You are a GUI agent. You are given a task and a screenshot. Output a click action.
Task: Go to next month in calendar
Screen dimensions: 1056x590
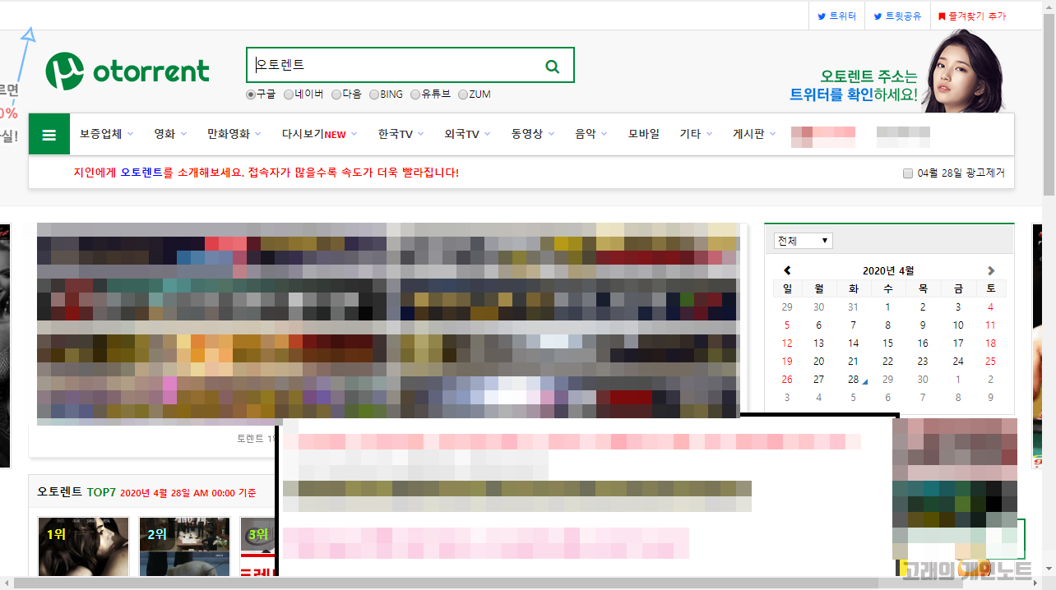pyautogui.click(x=991, y=270)
